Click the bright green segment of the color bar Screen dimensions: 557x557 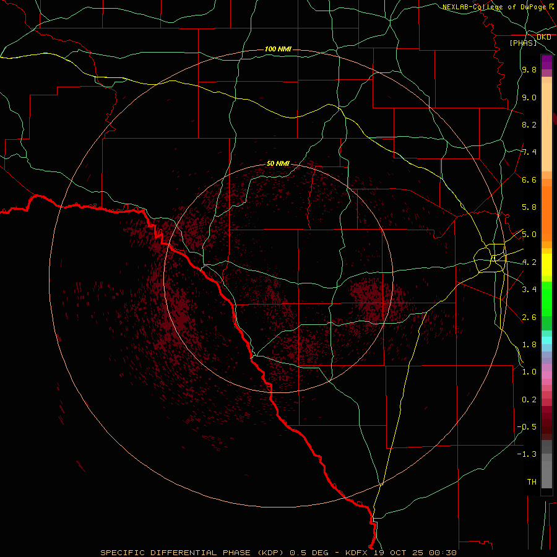(546, 298)
